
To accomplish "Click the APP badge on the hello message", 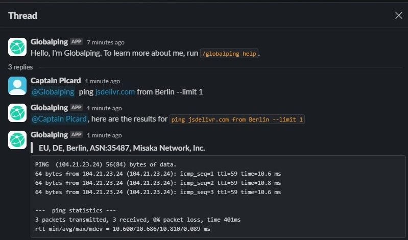I will (77, 42).
